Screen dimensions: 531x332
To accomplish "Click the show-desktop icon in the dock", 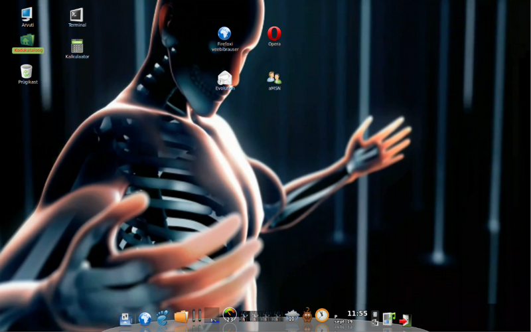I will point(125,319).
